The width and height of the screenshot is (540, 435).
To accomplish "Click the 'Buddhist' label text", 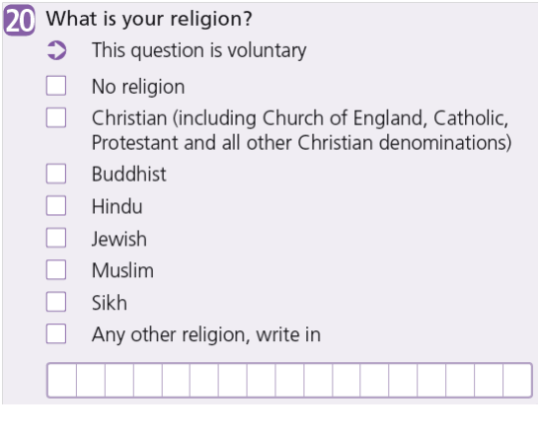I will 128,174.
